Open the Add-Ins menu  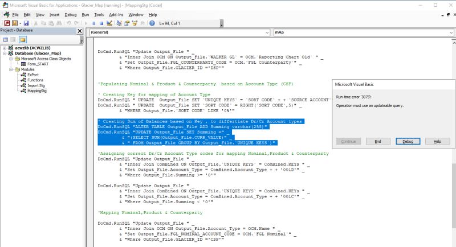click(x=116, y=15)
